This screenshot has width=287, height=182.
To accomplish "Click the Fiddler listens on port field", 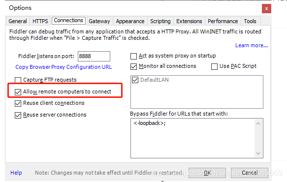I will point(94,56).
